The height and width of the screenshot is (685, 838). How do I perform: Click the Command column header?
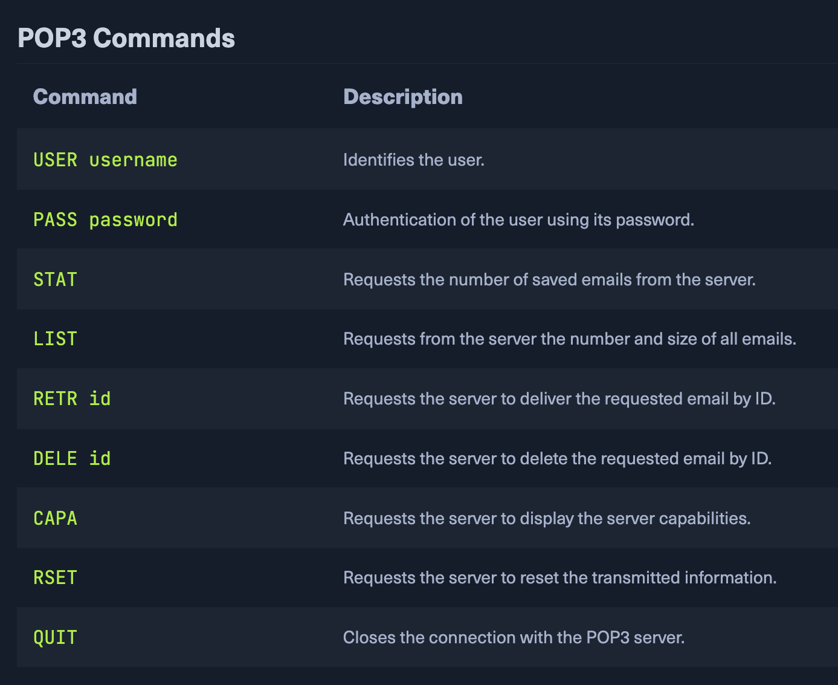tap(85, 97)
